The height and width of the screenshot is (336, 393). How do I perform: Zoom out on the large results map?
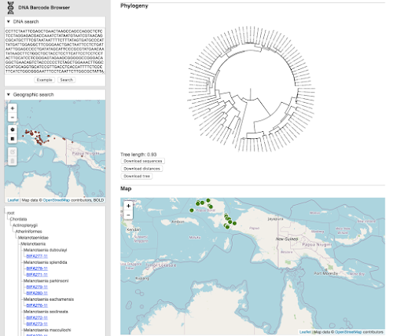pyautogui.click(x=128, y=215)
